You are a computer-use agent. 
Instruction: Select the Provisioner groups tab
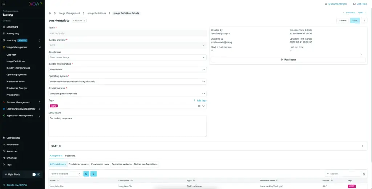(78, 164)
